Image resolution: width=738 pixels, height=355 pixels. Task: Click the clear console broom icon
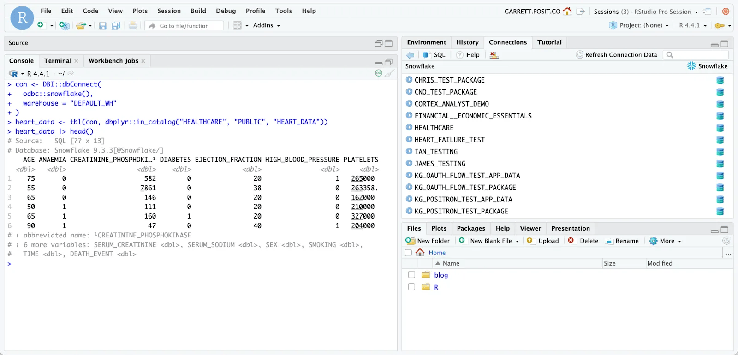click(390, 73)
